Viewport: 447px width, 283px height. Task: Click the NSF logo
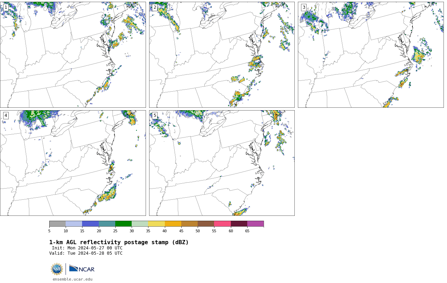(x=57, y=269)
